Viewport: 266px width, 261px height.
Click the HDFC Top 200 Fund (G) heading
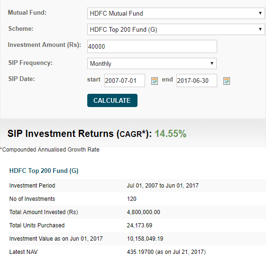point(44,171)
